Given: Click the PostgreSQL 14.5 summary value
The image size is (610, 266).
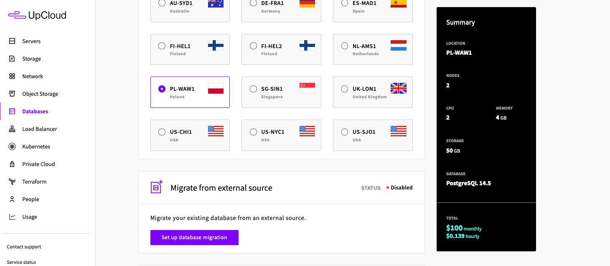Looking at the screenshot, I should (x=468, y=183).
